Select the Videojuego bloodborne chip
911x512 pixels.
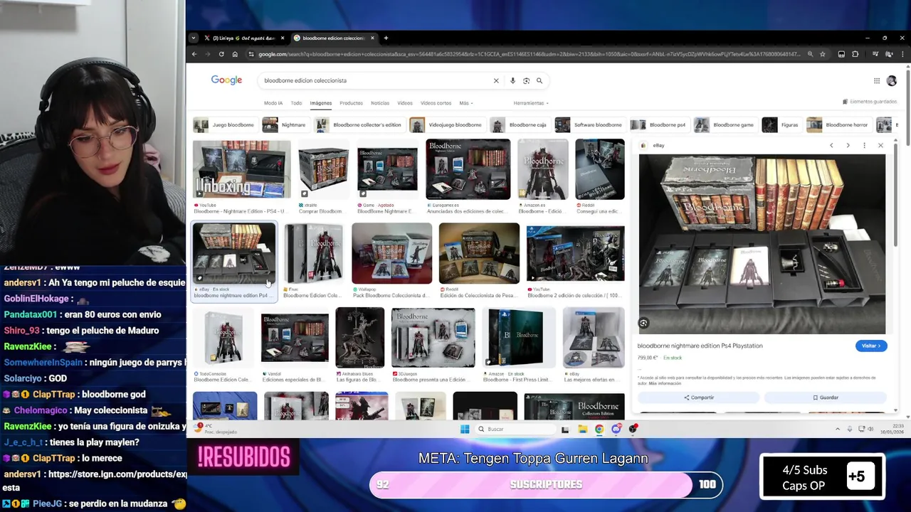(x=447, y=125)
